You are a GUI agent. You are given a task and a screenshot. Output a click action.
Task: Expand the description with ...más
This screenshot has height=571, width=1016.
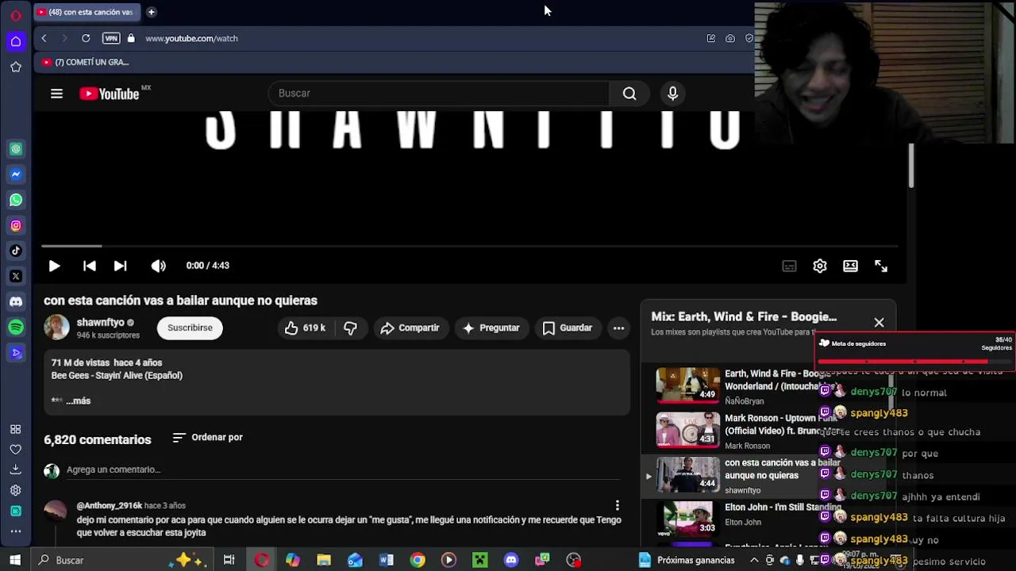(x=78, y=400)
